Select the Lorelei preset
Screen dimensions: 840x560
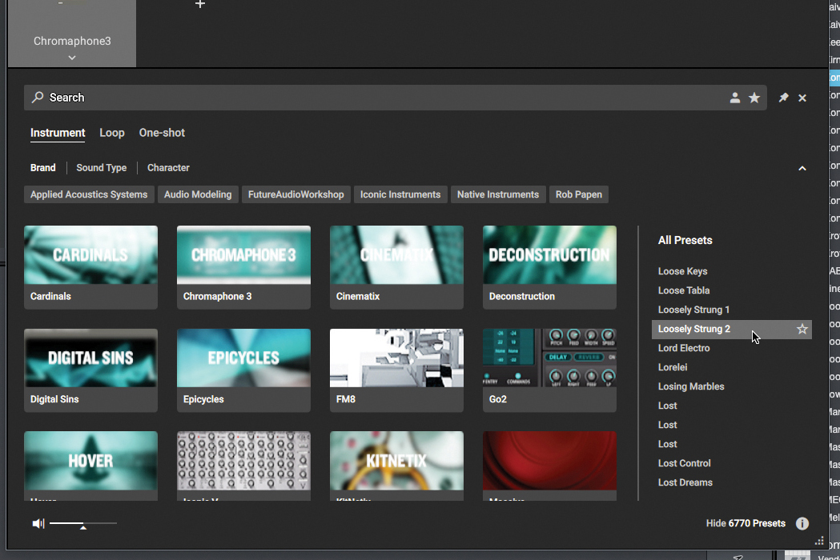click(673, 367)
